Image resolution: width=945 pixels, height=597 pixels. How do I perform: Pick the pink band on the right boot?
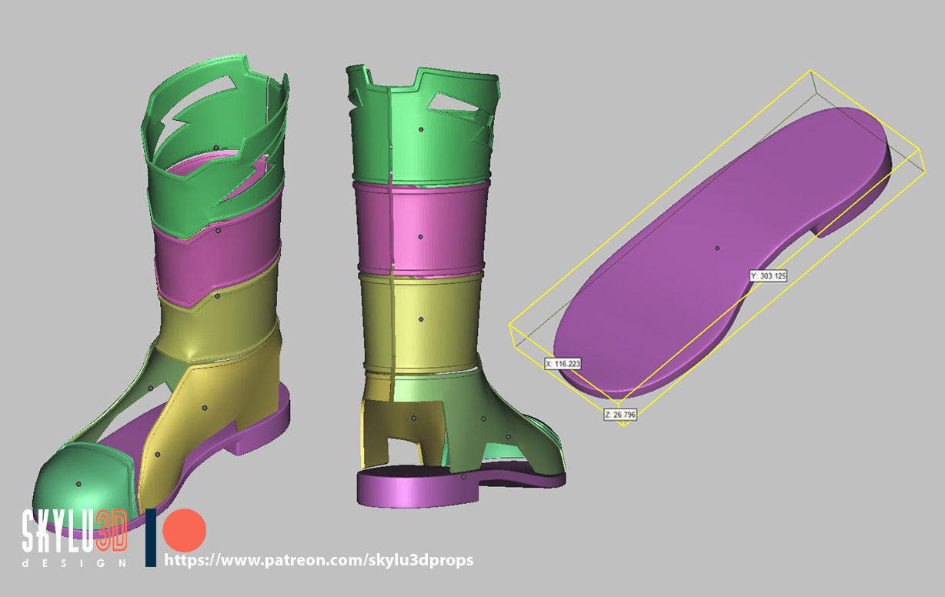click(x=420, y=228)
